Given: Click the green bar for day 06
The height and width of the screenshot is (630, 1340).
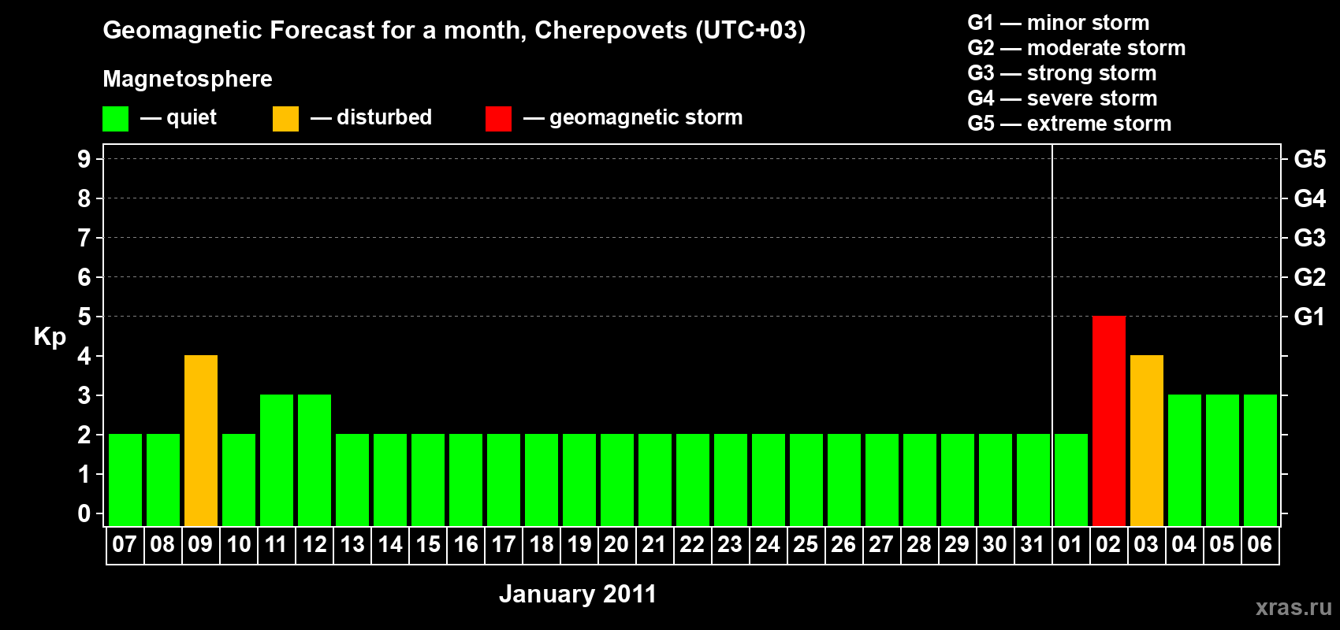Looking at the screenshot, I should click(1260, 460).
